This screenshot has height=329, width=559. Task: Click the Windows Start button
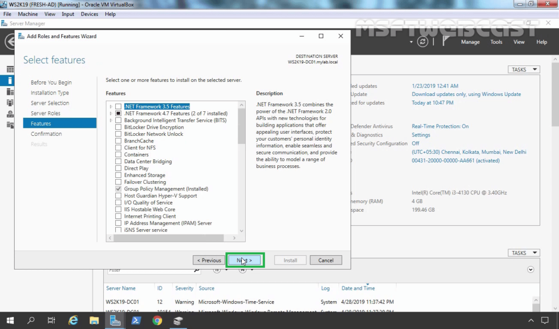pyautogui.click(x=10, y=320)
